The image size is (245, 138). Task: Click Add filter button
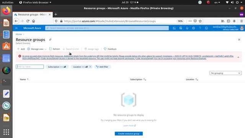(x=102, y=67)
